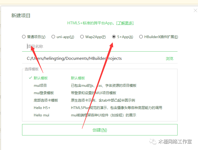Open the 了解更多 link
This screenshot has height=150, width=198.
tap(125, 23)
